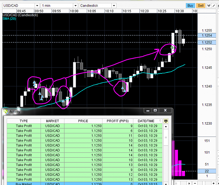Zoom in chart with plus button
Image resolution: width=219 pixels, height=185 pixels.
click(213, 183)
